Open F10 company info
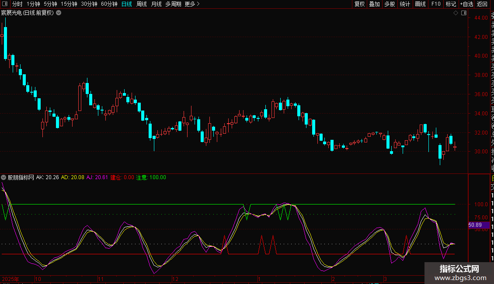Screen dimensions: 494x284 point(436,4)
